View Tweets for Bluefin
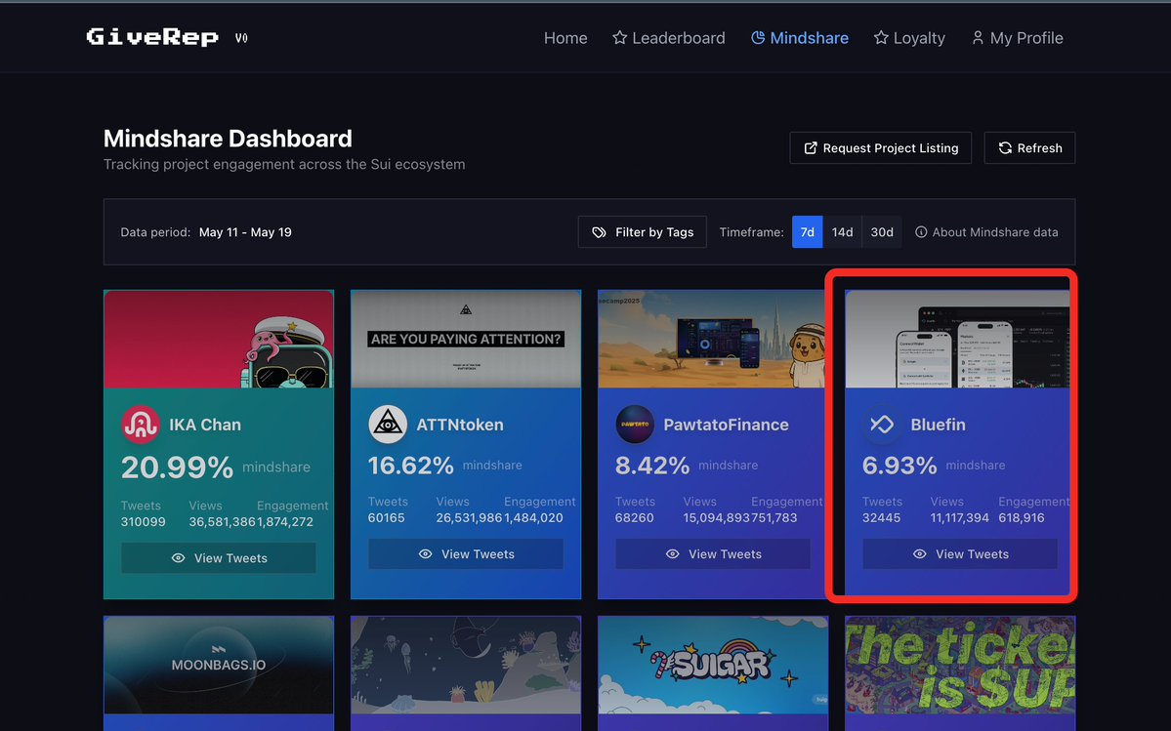 [x=960, y=554]
